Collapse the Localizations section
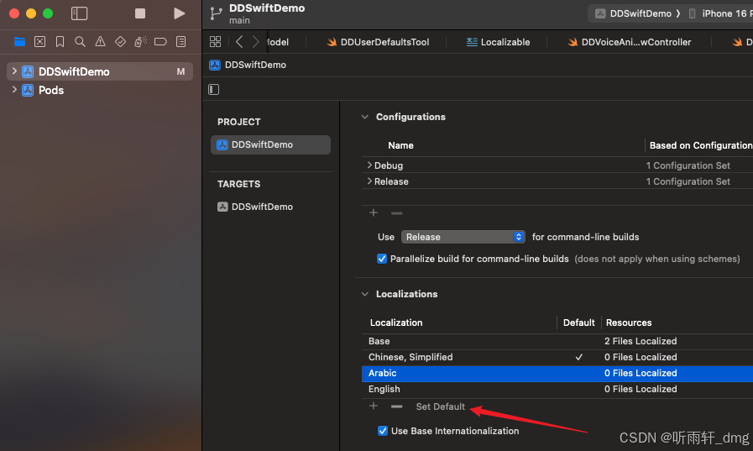The image size is (753, 451). [365, 294]
